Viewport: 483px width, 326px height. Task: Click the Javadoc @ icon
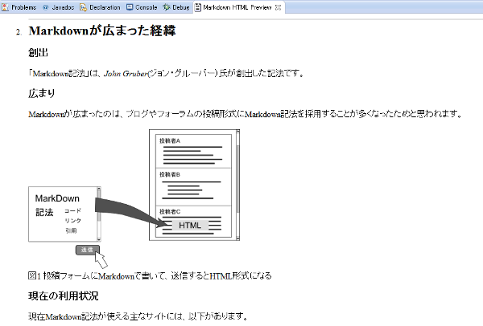click(46, 7)
